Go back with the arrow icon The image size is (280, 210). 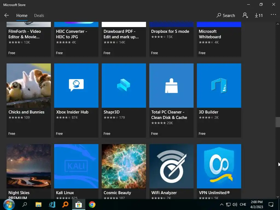coord(7,15)
